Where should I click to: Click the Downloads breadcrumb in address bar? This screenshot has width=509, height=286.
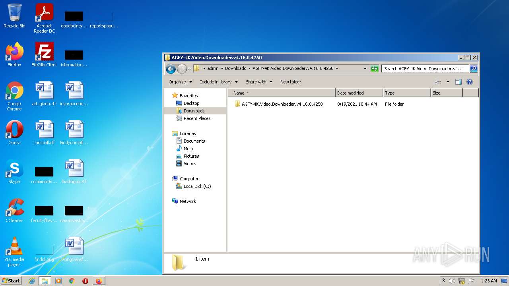(235, 68)
